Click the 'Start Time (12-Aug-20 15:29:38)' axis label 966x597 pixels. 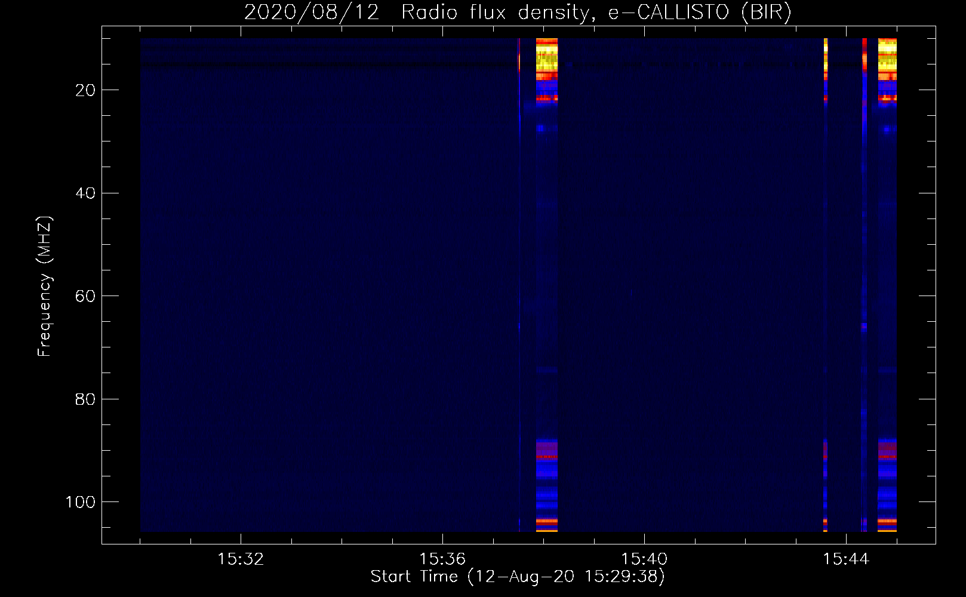coord(518,577)
